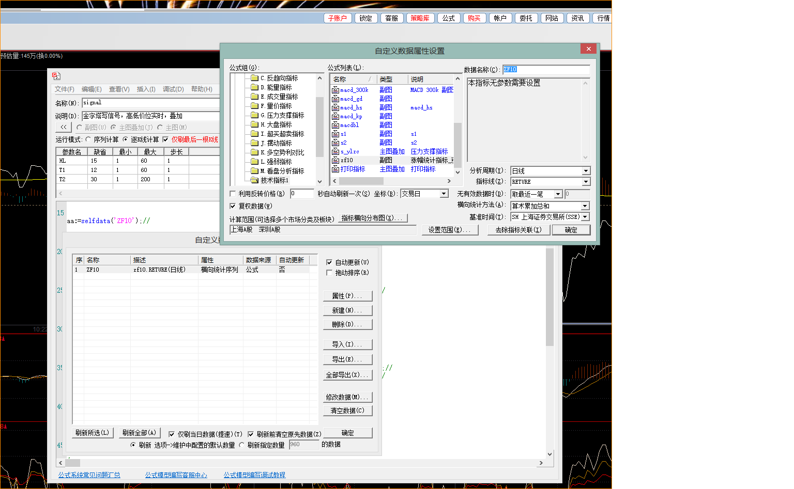Click formula group vertical scrollbar thumb
The width and height of the screenshot is (794, 489).
coord(319,127)
